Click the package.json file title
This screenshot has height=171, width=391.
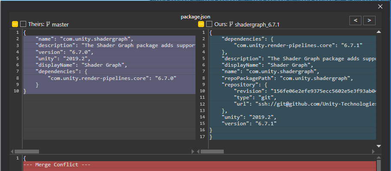click(195, 17)
